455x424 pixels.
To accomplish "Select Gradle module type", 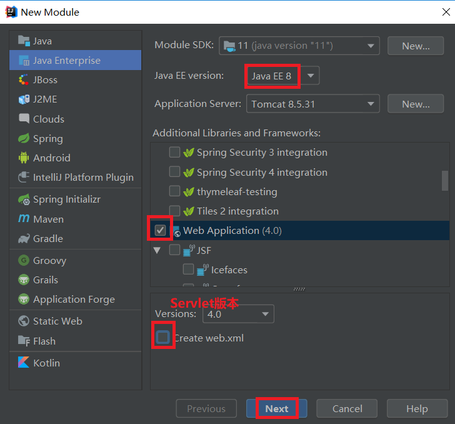I will pos(75,238).
